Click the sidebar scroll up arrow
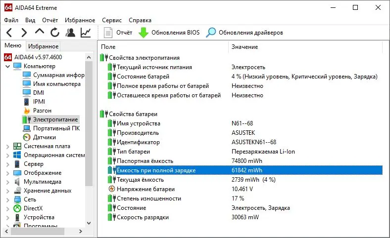 pyautogui.click(x=89, y=57)
